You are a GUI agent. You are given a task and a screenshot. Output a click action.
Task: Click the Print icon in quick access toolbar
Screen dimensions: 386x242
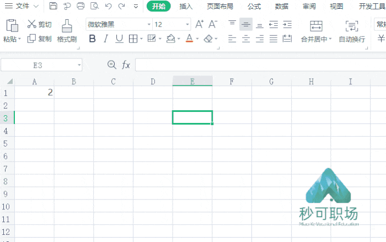point(81,6)
